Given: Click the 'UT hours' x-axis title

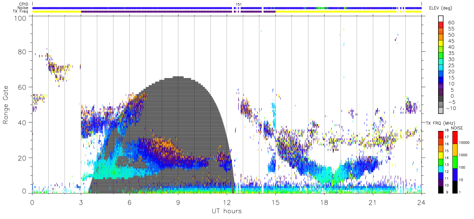Looking at the screenshot, I should point(226,211).
